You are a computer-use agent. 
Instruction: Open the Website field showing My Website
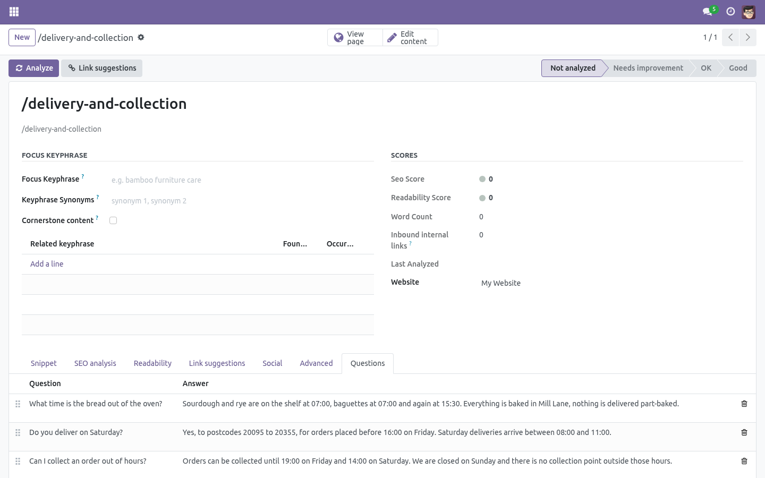point(611,283)
